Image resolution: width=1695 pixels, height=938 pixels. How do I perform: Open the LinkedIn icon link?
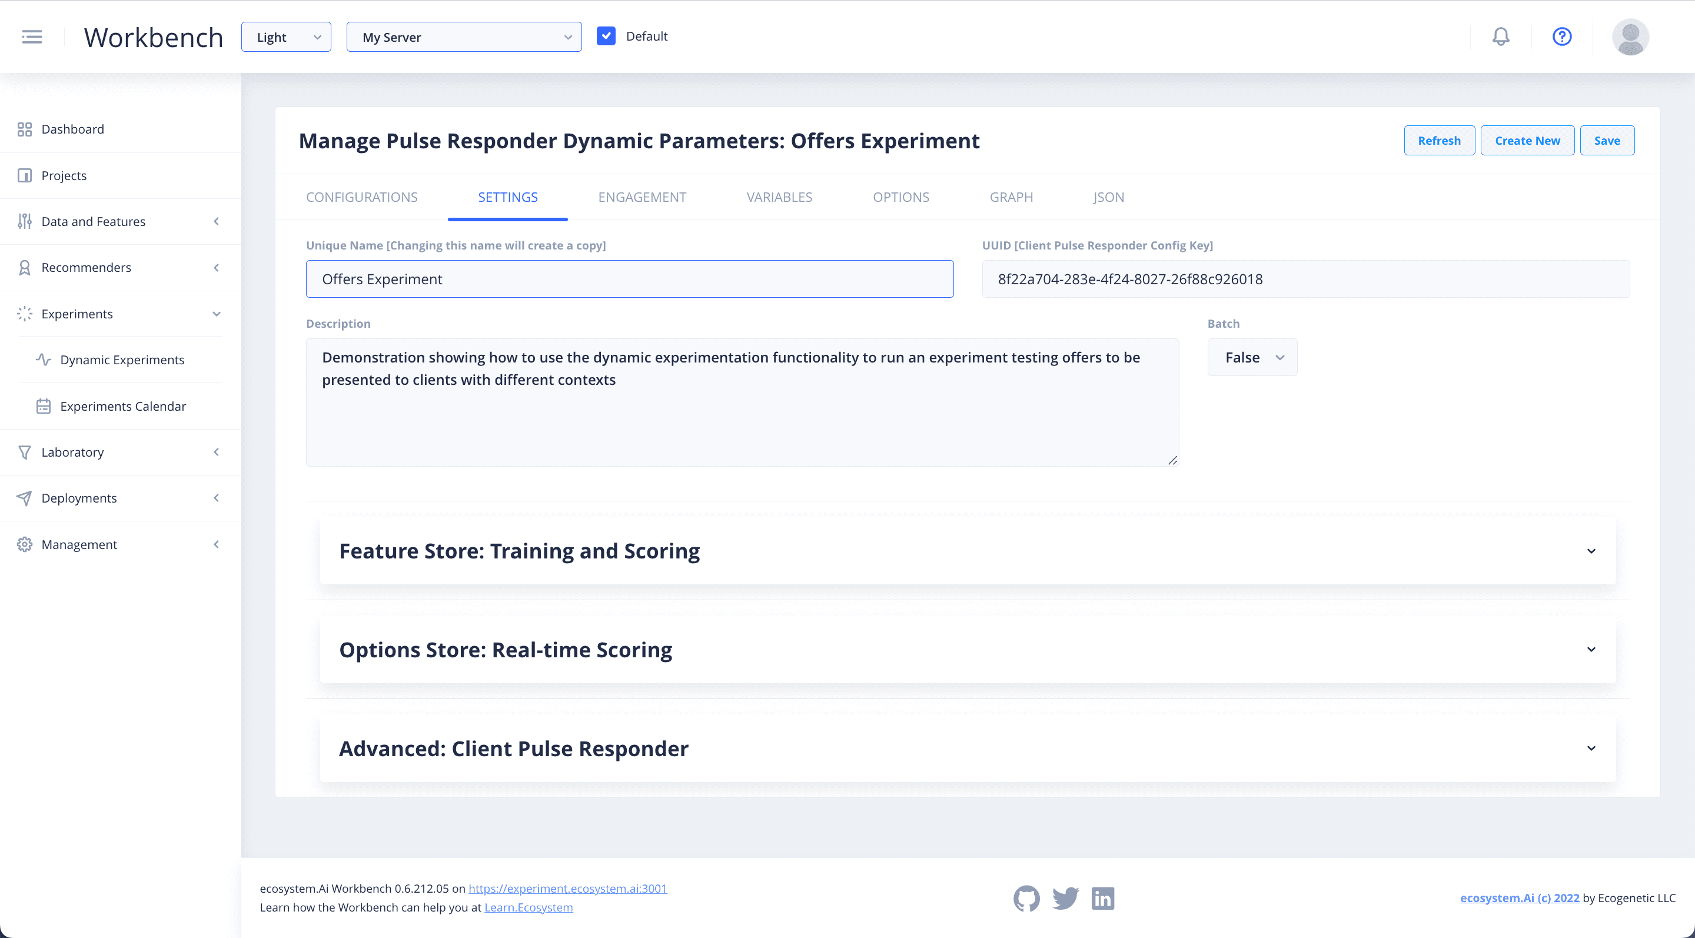click(x=1102, y=898)
